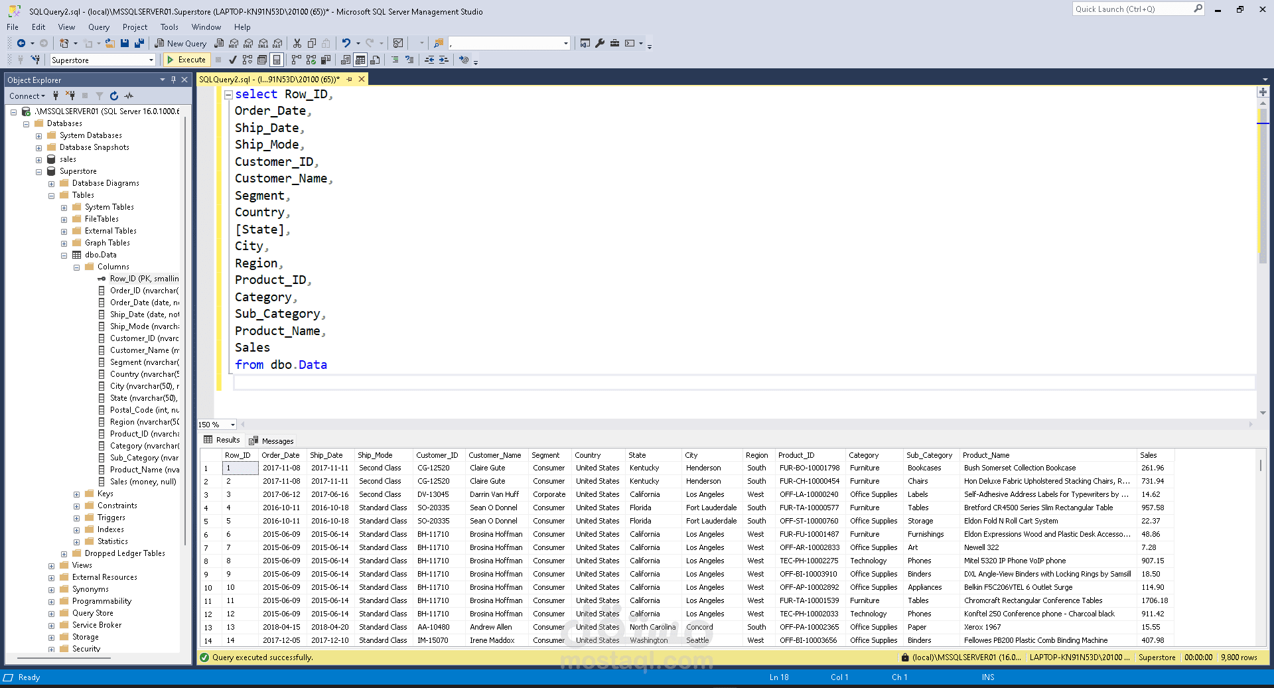
Task: Collapse the Databases tree node
Action: (27, 124)
